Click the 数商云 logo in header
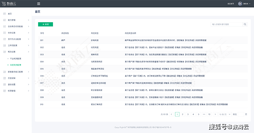The image size is (254, 133). 9,4
